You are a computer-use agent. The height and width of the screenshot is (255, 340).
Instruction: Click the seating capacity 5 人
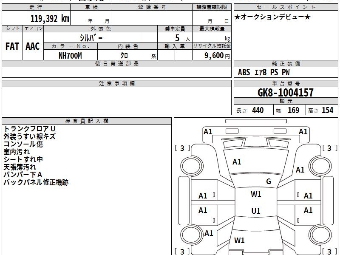pos(182,38)
